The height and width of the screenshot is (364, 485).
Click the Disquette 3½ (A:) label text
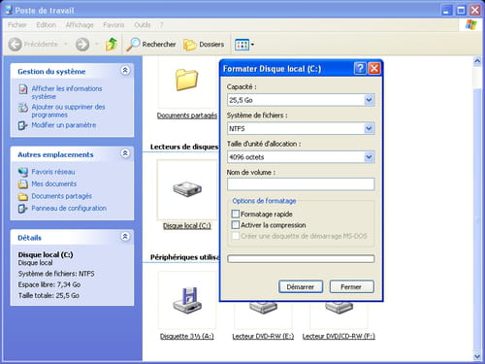[187, 337]
